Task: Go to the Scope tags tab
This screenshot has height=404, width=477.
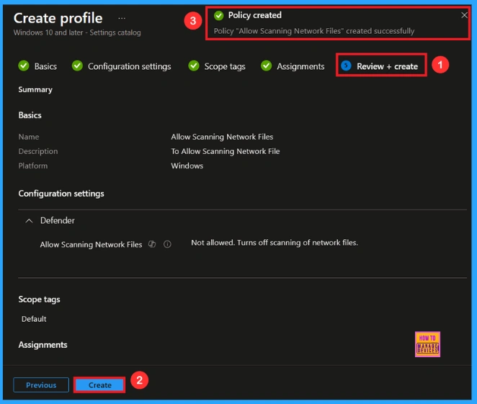Action: pyautogui.click(x=224, y=66)
